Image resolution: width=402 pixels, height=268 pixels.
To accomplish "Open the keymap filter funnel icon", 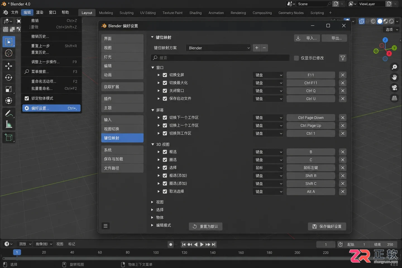I will click(343, 58).
